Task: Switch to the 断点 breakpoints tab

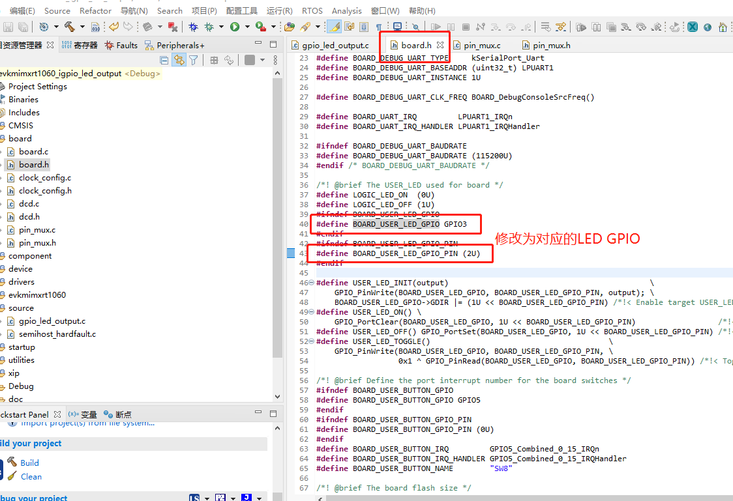Action: pos(118,414)
